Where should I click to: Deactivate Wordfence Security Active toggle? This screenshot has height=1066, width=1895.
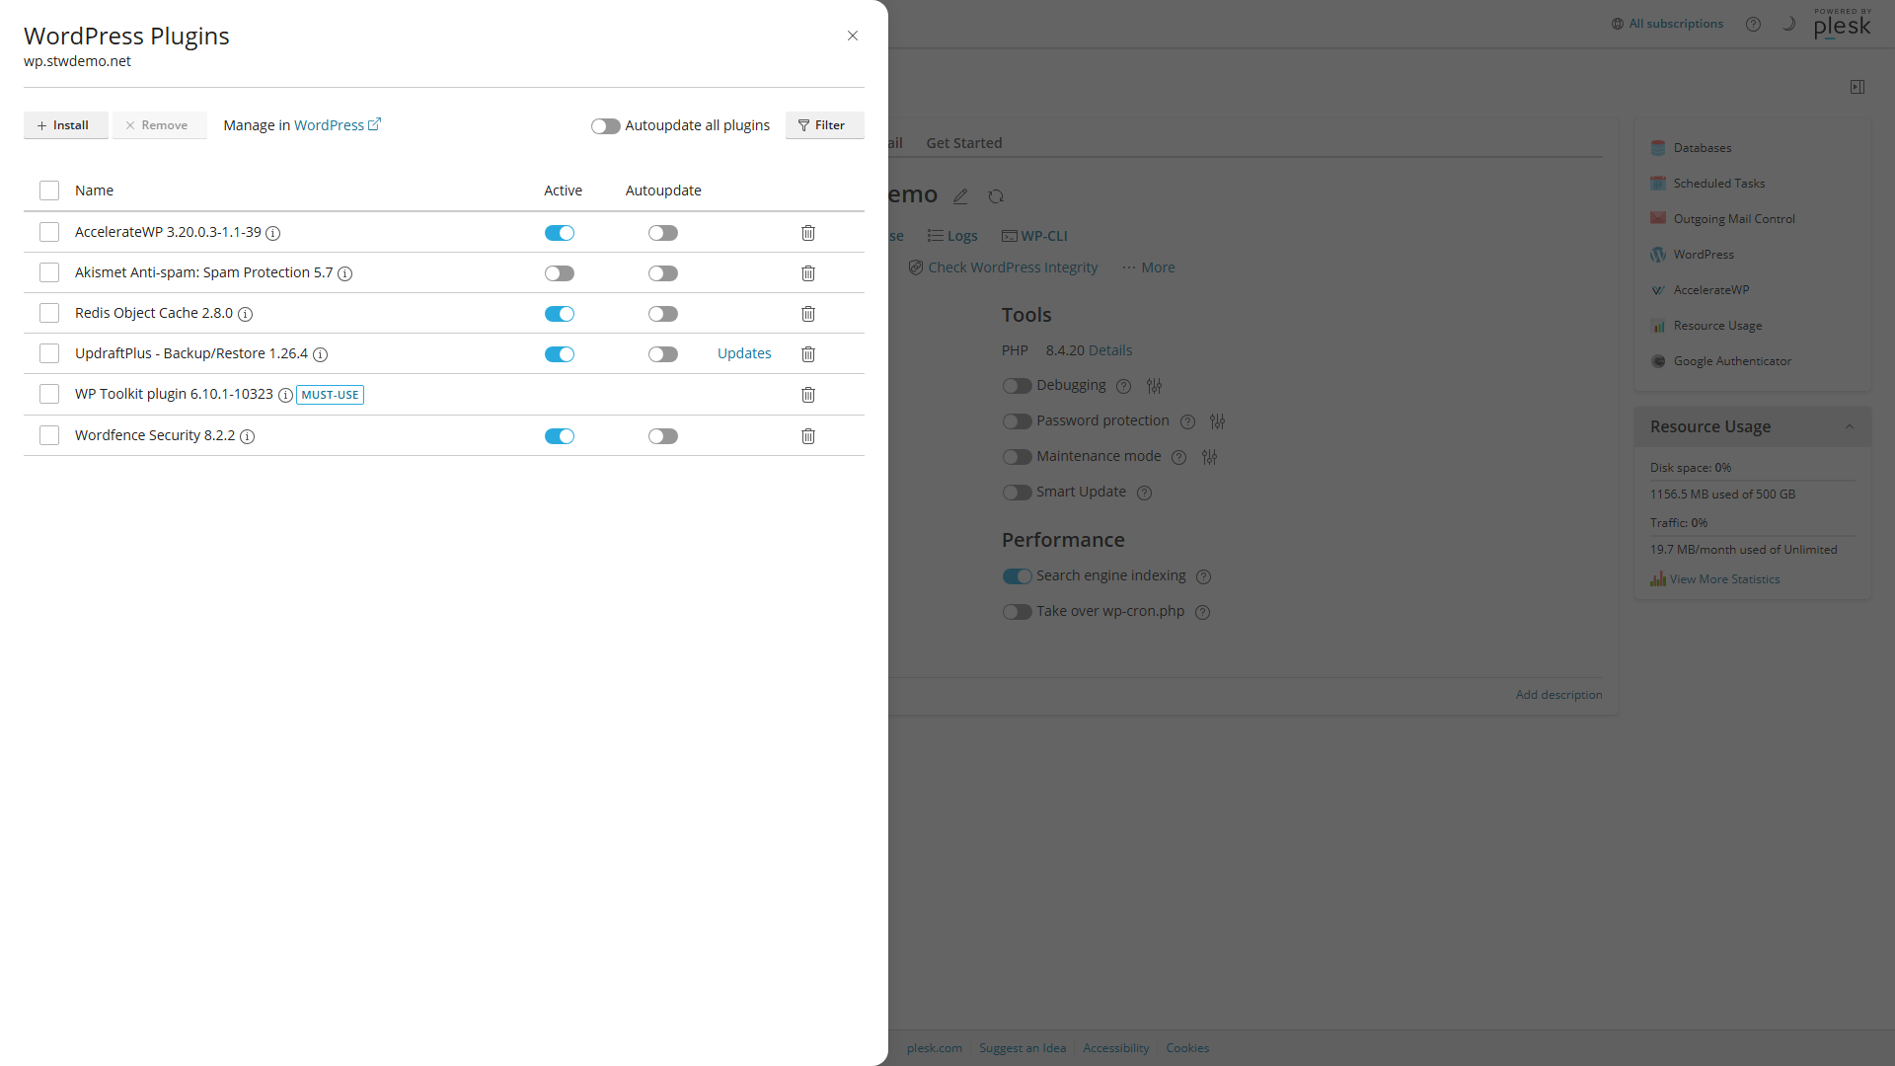click(560, 436)
